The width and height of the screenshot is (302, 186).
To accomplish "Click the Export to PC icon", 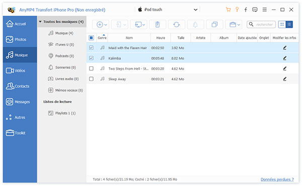I will tap(138, 25).
